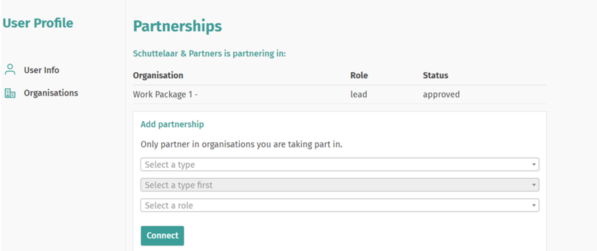The width and height of the screenshot is (597, 251).
Task: Click the Partnerships page title
Action: point(177,26)
